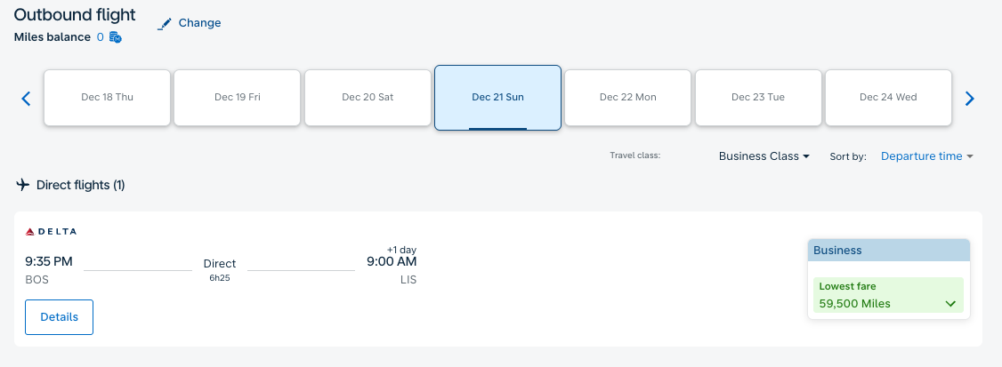Click the airplane icon next to Direct flights
The width and height of the screenshot is (1002, 367).
coord(23,185)
